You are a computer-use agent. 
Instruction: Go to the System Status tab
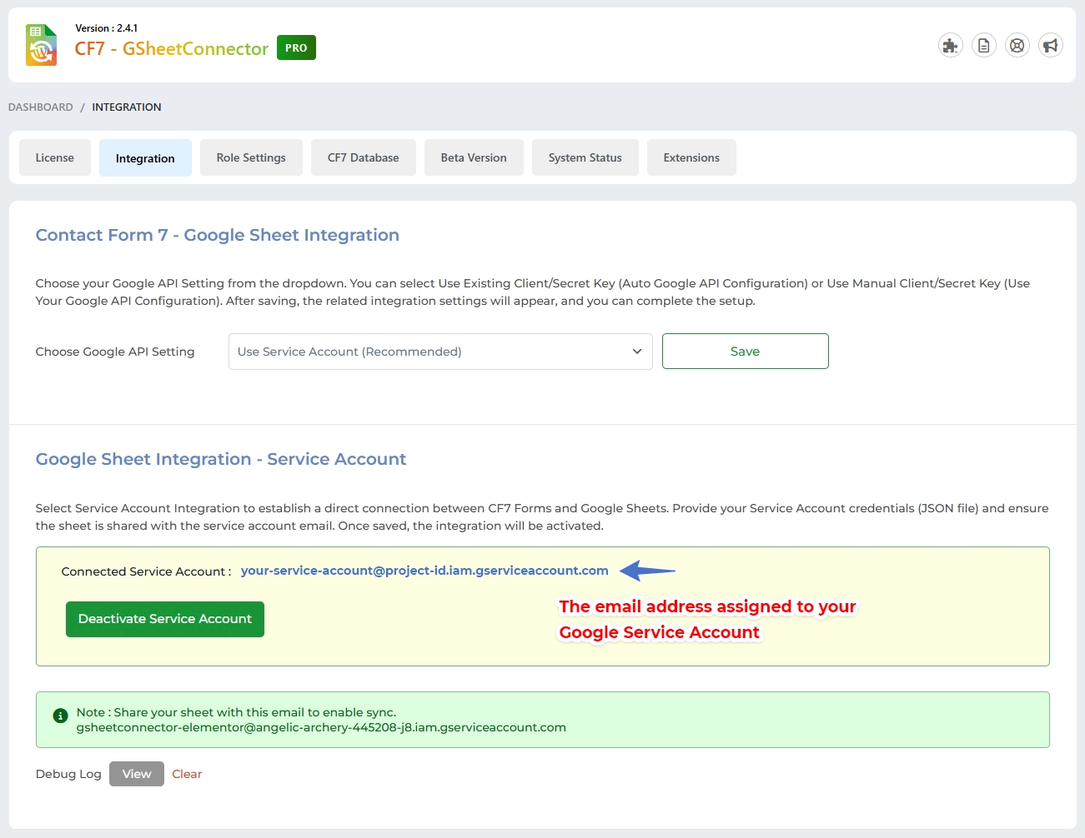pyautogui.click(x=585, y=157)
